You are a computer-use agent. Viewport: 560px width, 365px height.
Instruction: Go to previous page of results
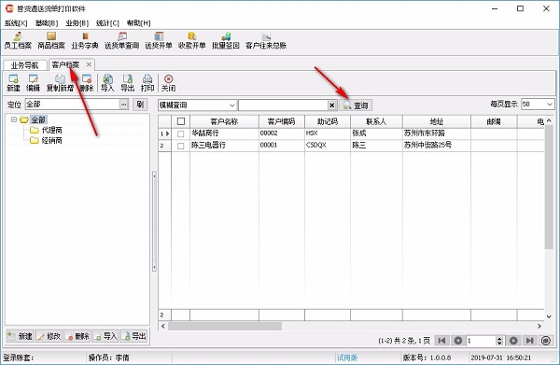tap(458, 341)
